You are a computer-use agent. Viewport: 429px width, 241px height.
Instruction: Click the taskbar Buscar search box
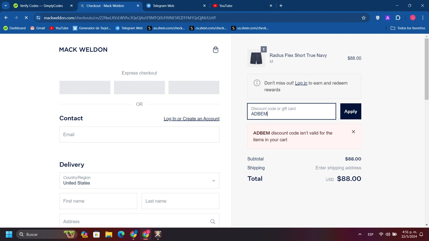pos(47,234)
